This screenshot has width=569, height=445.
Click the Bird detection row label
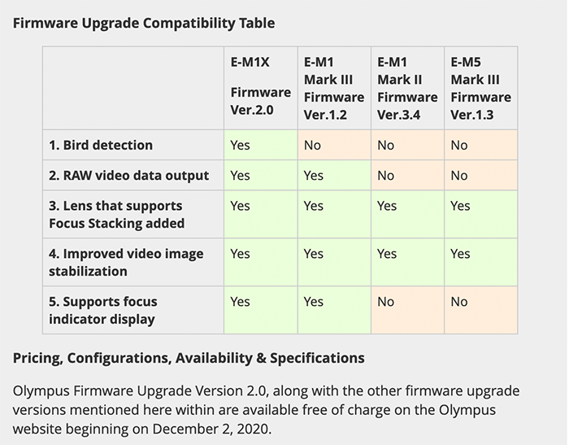pos(101,145)
